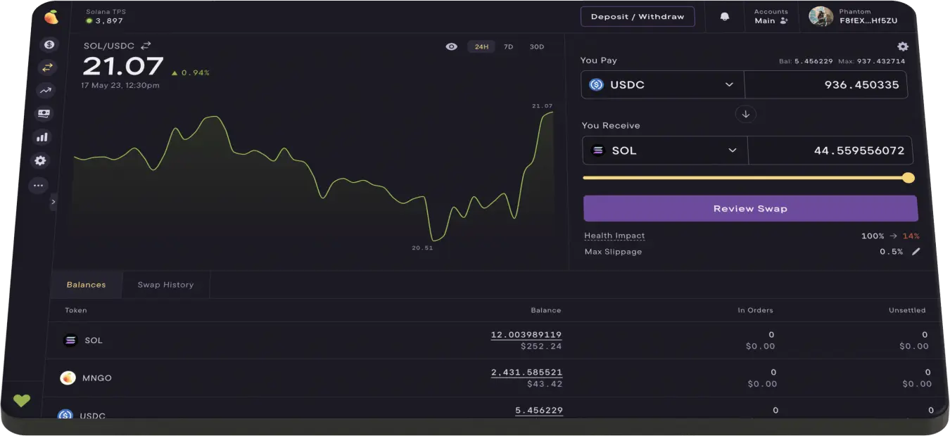
Task: Open the notifications bell icon
Action: click(x=725, y=16)
